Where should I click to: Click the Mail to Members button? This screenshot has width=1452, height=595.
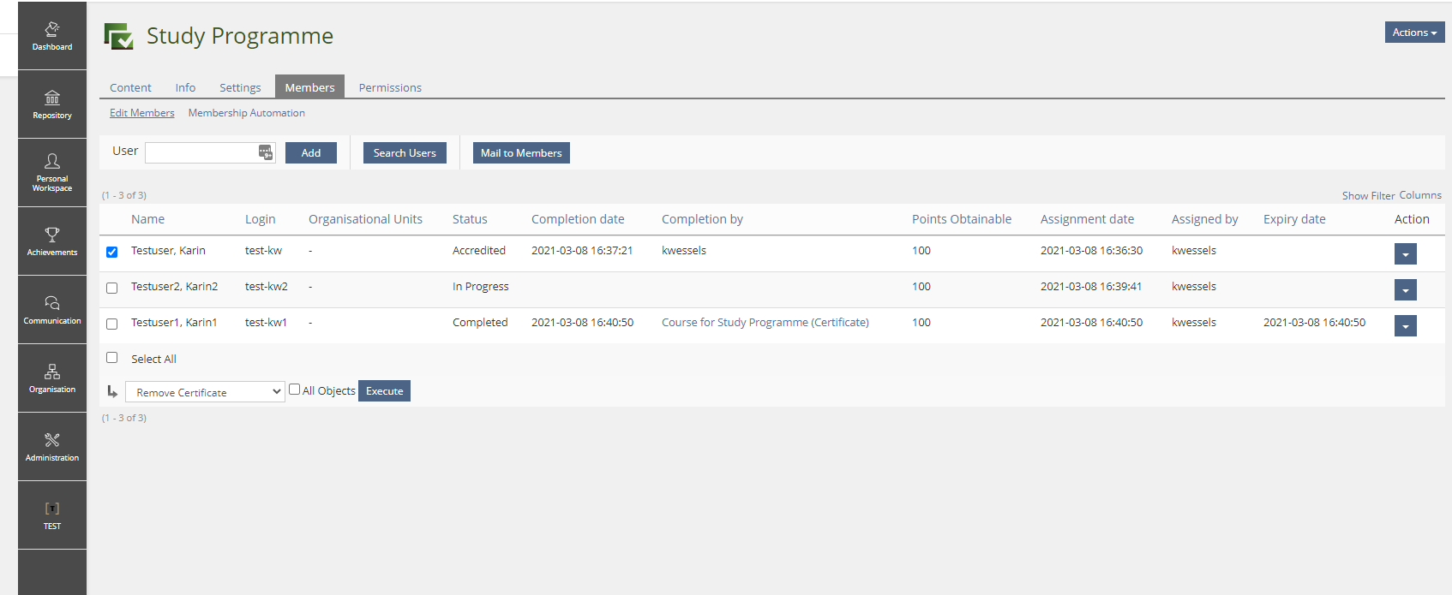521,153
